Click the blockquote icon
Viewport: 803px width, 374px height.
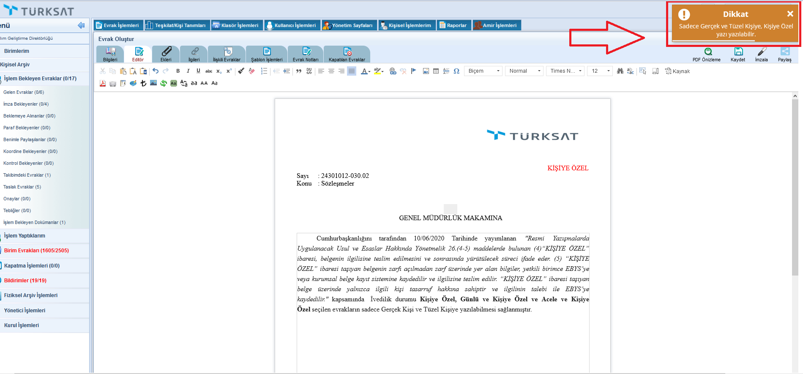299,71
